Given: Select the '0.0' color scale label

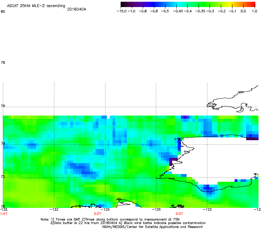Looking at the screenshot, I should point(243,11).
